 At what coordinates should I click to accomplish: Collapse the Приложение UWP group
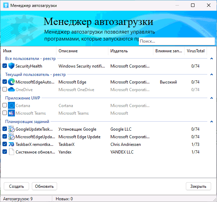211,98
